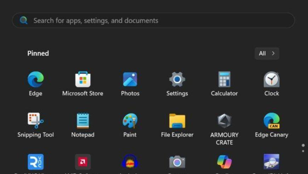This screenshot has width=308, height=174.
Task: Open Notepad from pinned apps
Action: (83, 121)
